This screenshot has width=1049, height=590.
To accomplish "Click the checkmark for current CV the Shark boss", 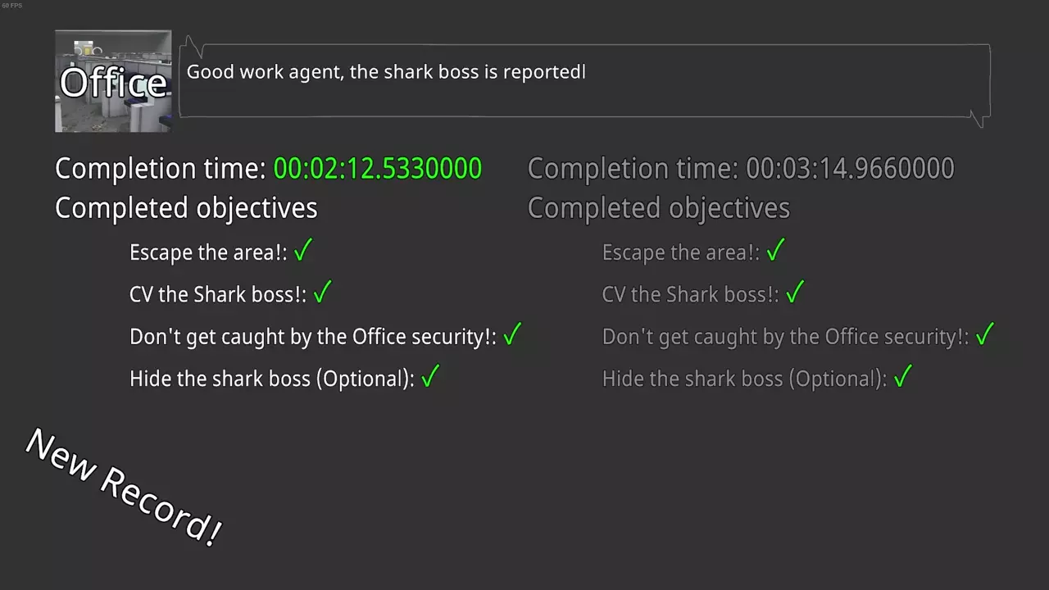I will click(x=322, y=293).
